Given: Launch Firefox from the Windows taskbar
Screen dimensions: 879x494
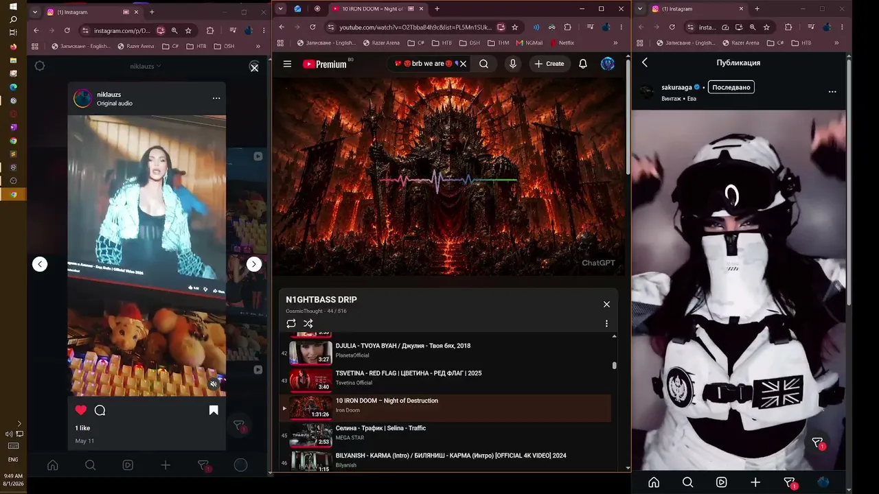Looking at the screenshot, I should (13, 47).
